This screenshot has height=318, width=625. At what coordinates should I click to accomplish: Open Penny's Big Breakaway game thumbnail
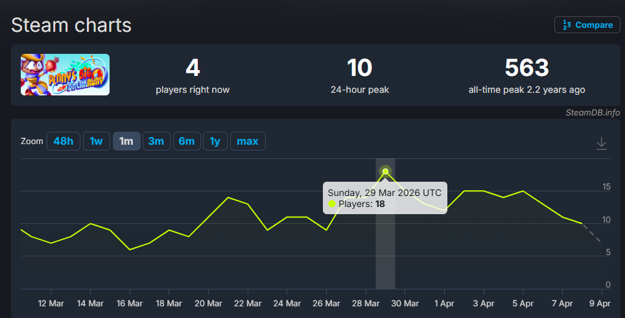click(x=65, y=75)
